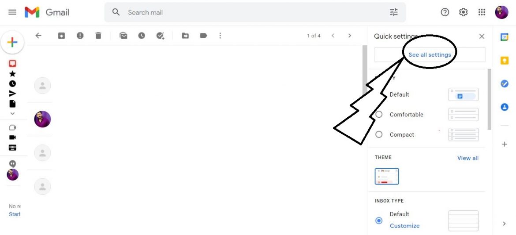Click the See all settings button
Screen dimensions: 516x235
[x=430, y=55]
